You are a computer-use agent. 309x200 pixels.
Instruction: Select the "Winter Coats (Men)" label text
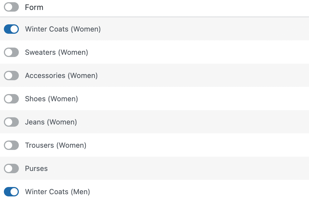coord(58,192)
